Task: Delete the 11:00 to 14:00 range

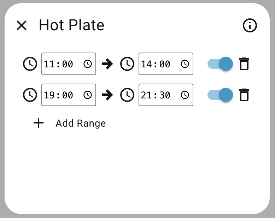Action: point(244,64)
